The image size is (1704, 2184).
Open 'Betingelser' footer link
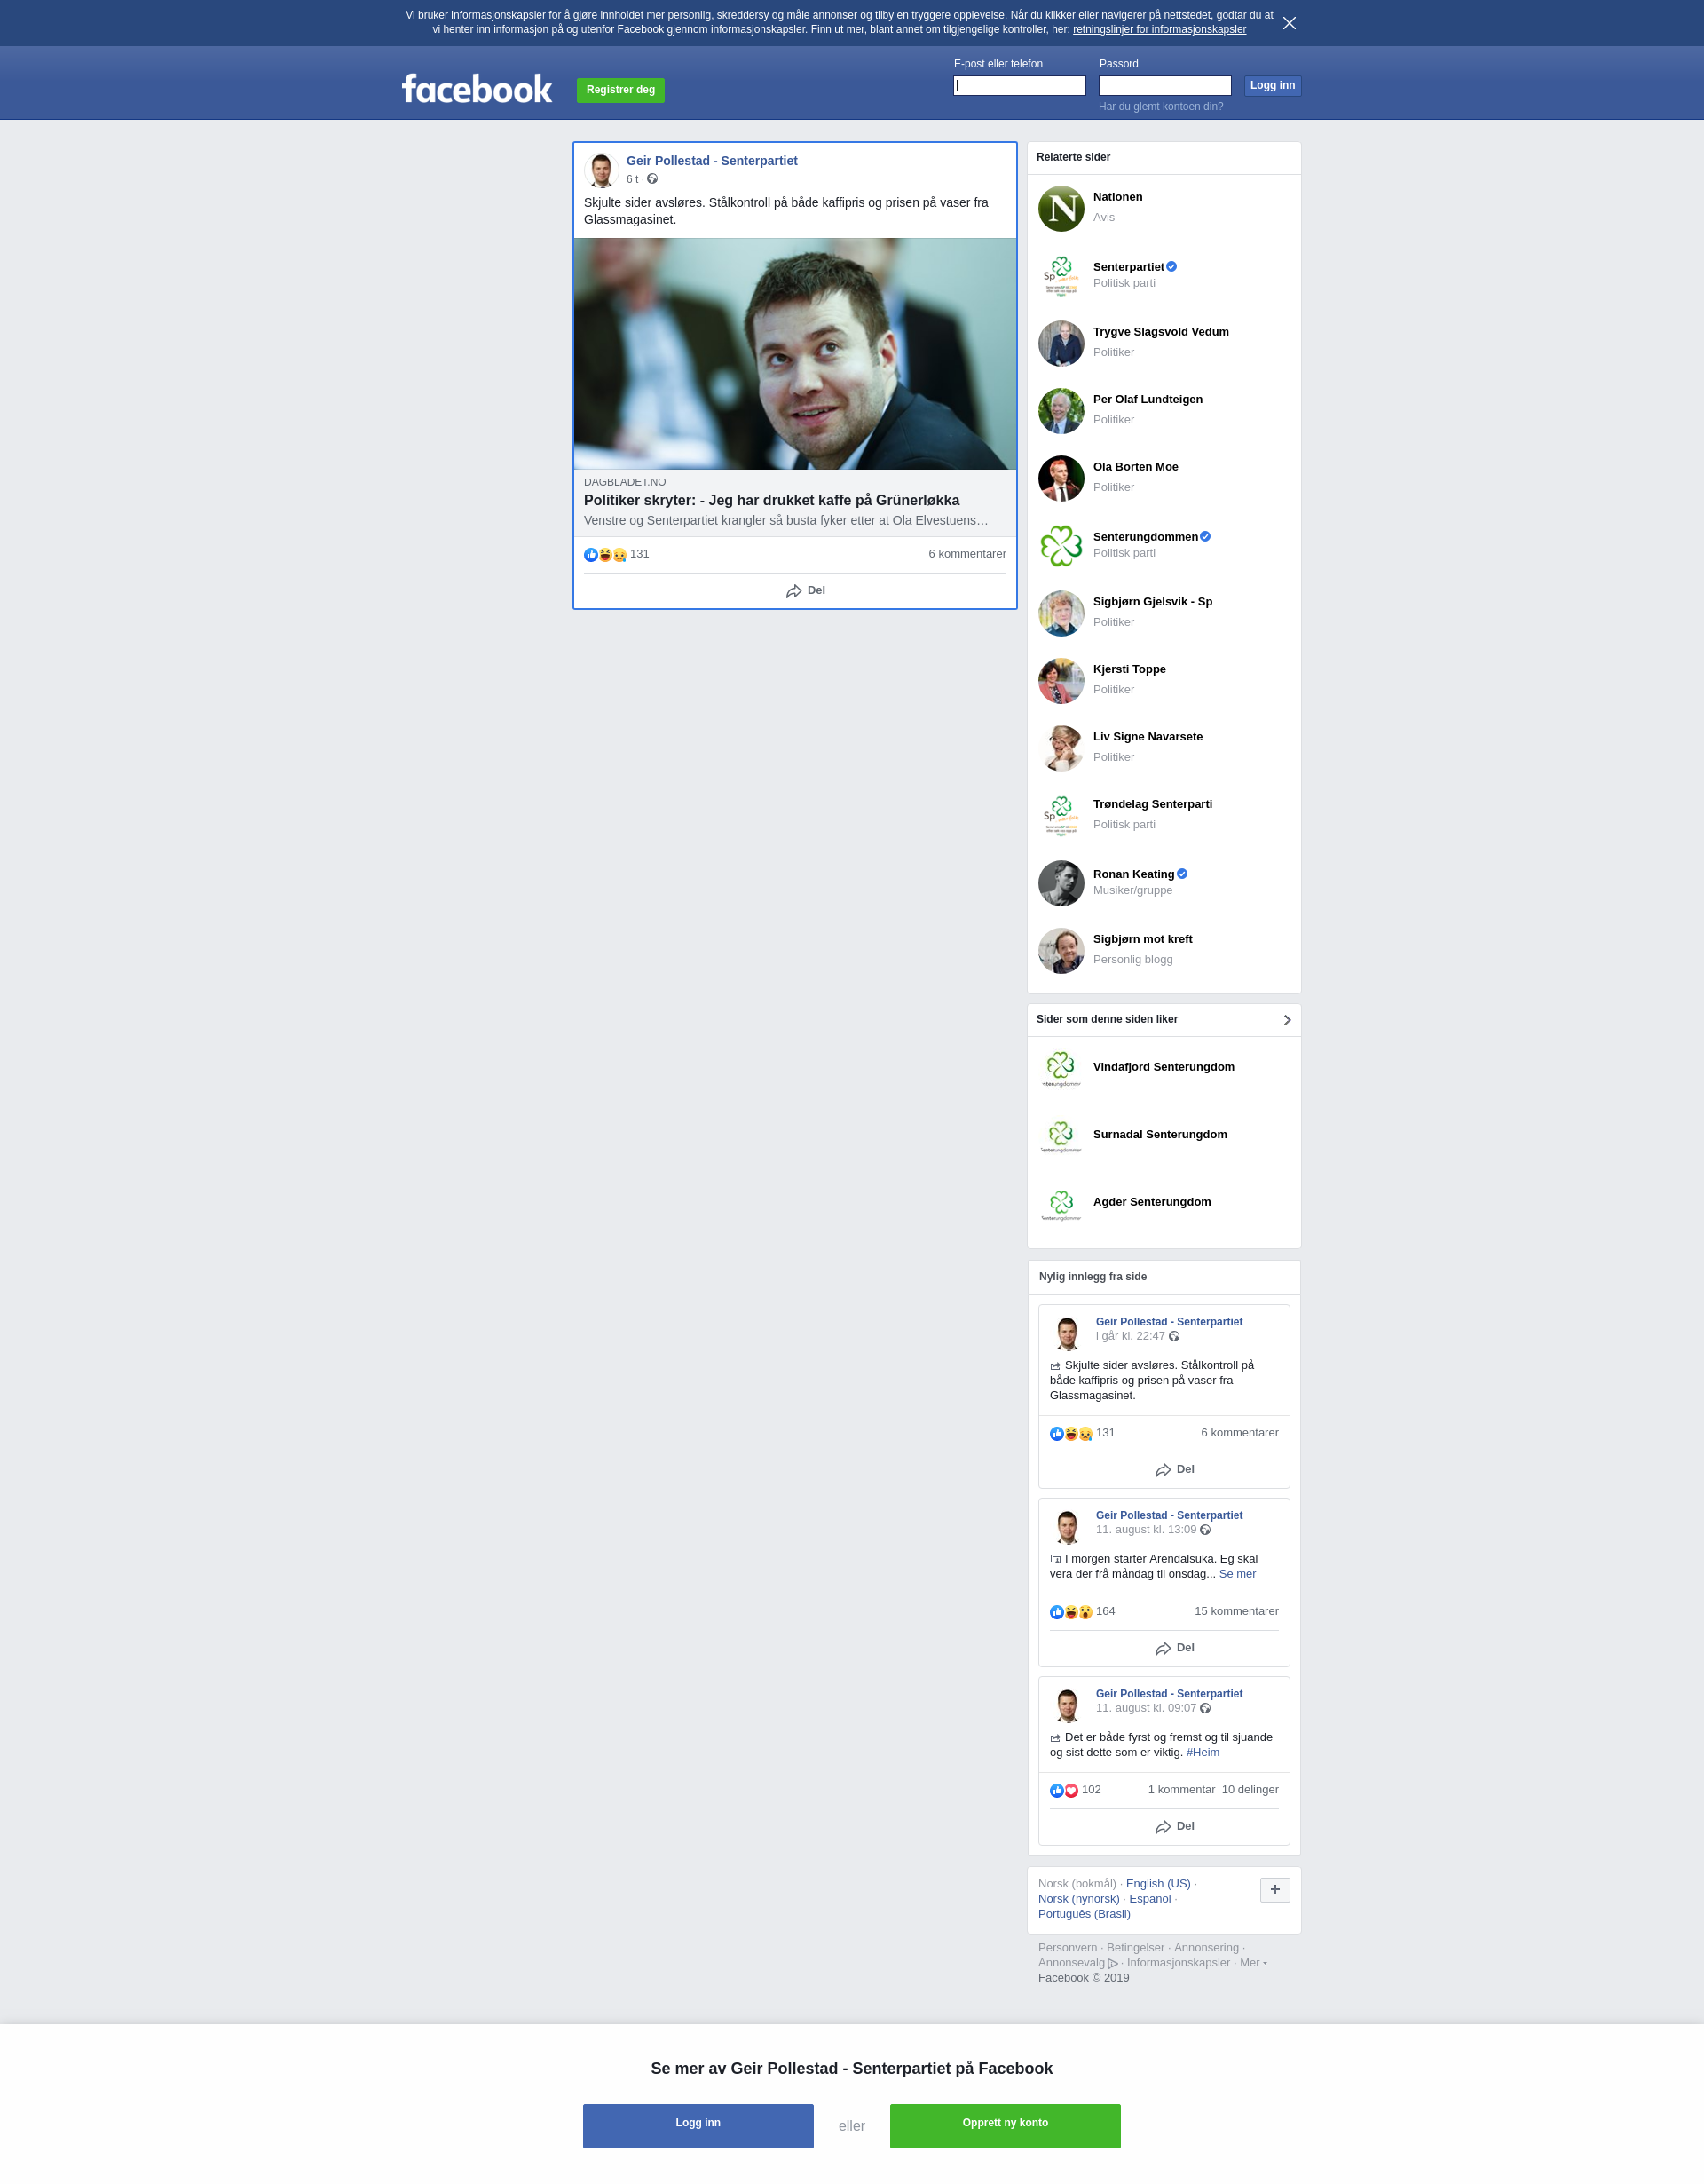pyautogui.click(x=1135, y=1948)
